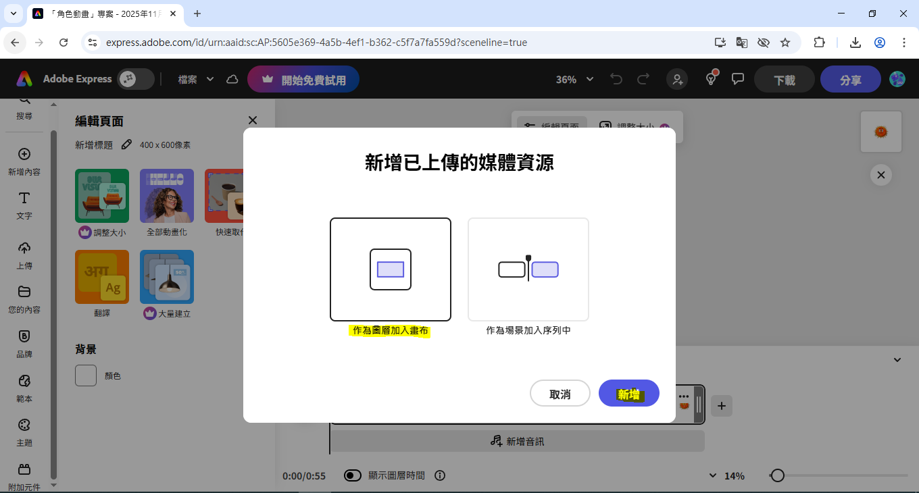Expand the timeline 14% zoom dropdown
The image size is (919, 493).
tap(728, 475)
